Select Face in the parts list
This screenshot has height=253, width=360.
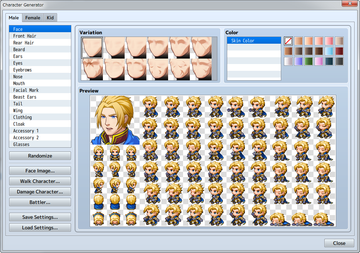point(40,29)
